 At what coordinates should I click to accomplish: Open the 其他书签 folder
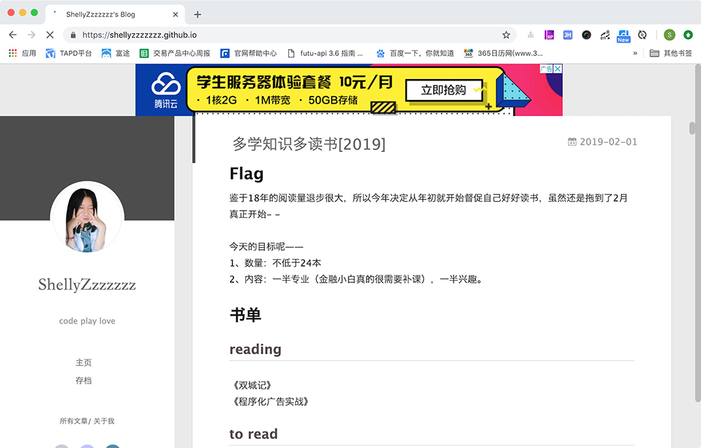(671, 53)
